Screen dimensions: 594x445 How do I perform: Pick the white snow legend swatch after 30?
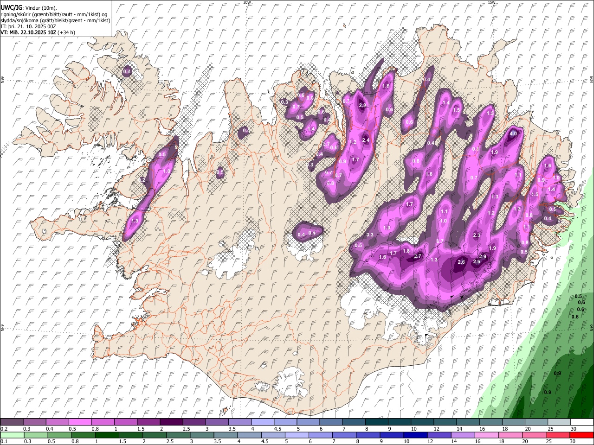click(582, 422)
